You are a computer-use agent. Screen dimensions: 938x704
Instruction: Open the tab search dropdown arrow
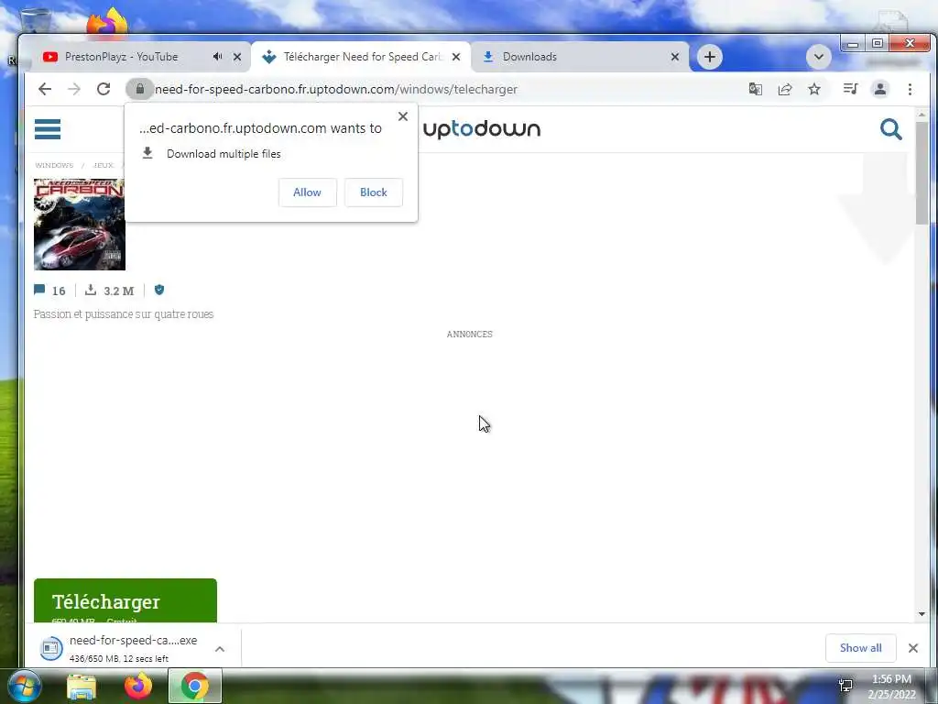point(819,57)
